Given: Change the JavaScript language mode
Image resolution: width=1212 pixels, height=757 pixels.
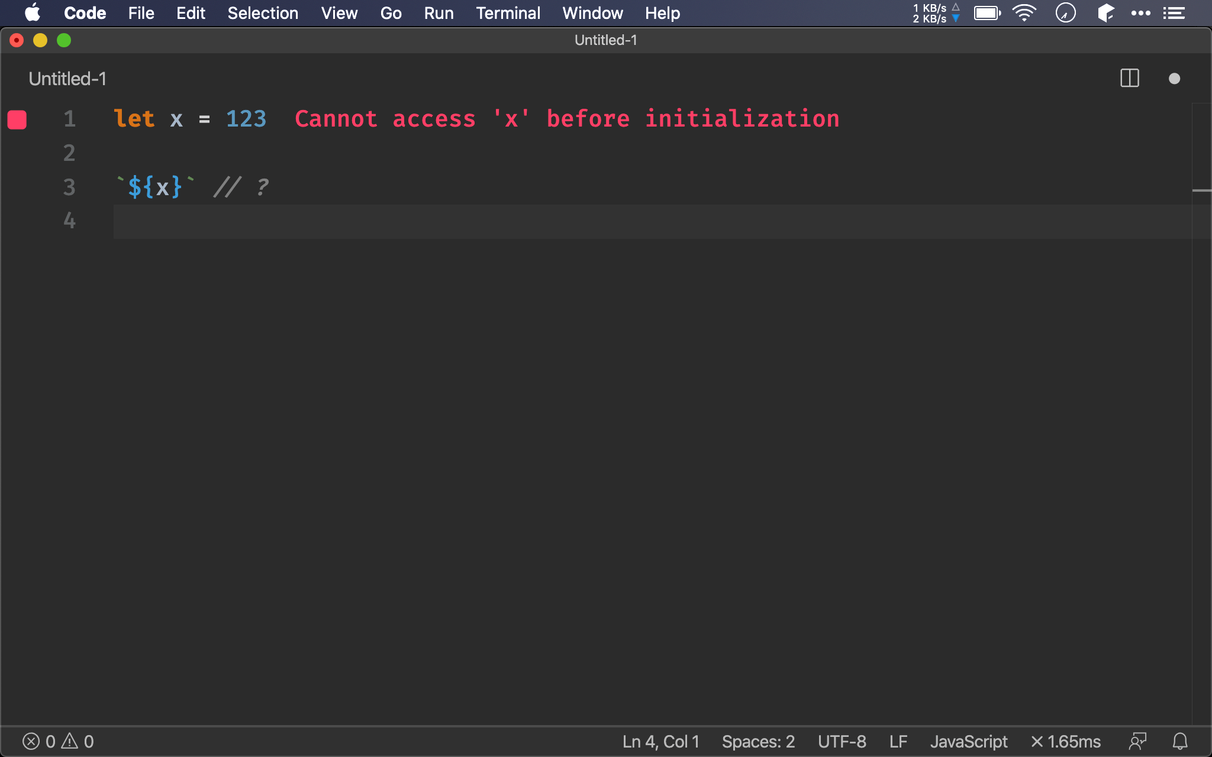Looking at the screenshot, I should coord(968,741).
